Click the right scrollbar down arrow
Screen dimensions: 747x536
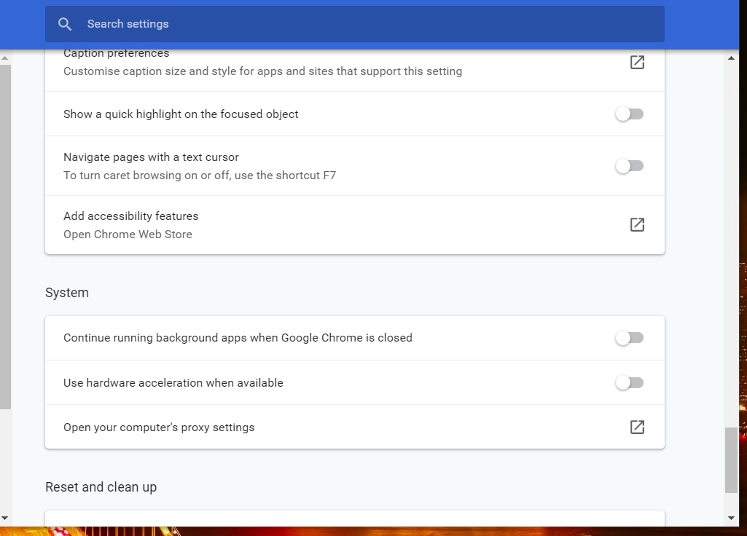[x=732, y=518]
